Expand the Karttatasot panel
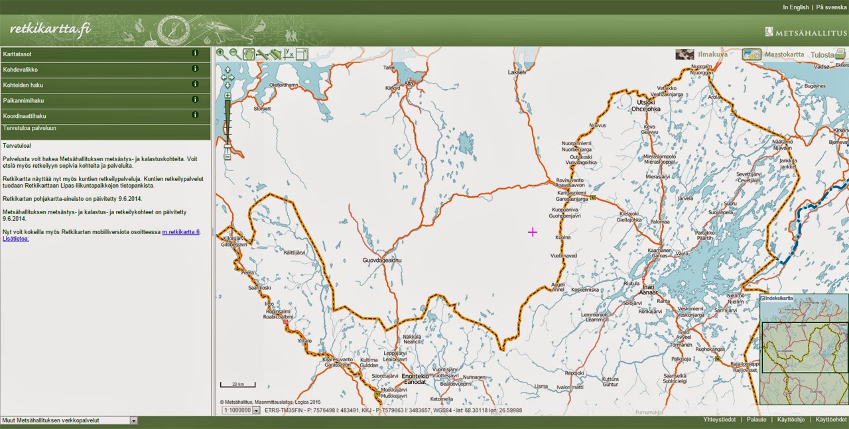Viewport: 849px width, 429px height. click(x=105, y=54)
